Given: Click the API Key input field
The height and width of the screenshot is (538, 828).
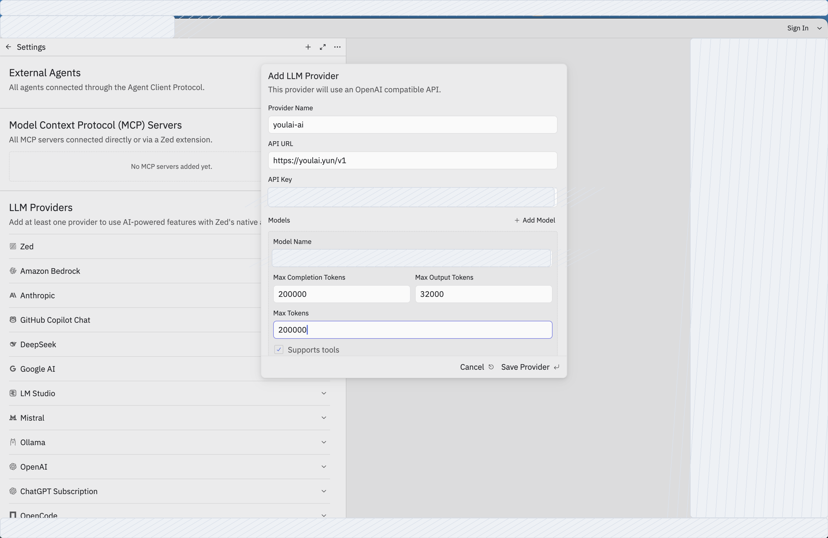Looking at the screenshot, I should 413,197.
